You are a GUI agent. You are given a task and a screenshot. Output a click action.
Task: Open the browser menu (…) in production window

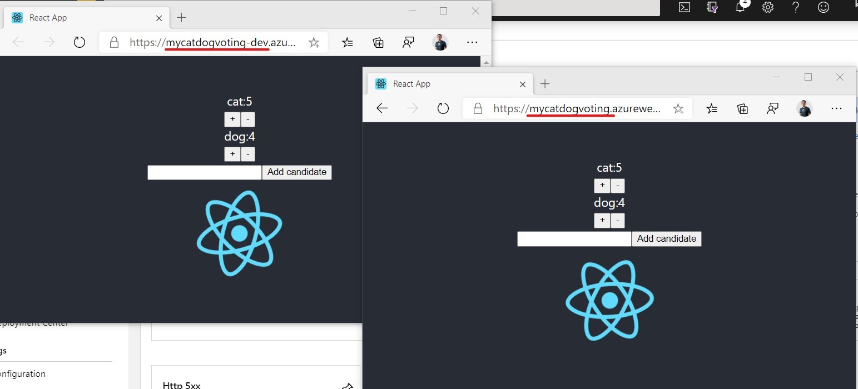click(x=836, y=108)
